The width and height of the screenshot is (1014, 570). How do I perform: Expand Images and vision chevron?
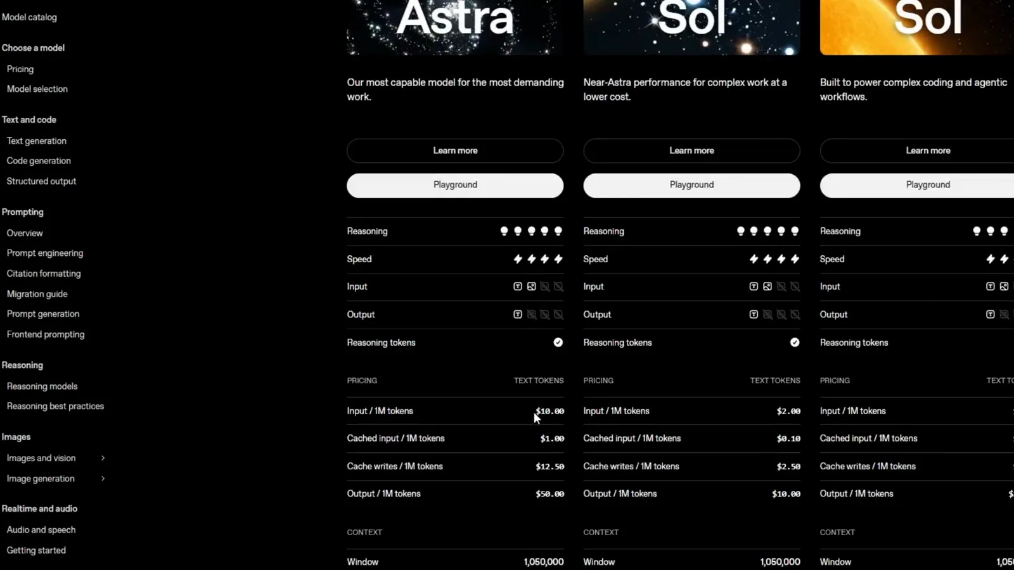[103, 458]
